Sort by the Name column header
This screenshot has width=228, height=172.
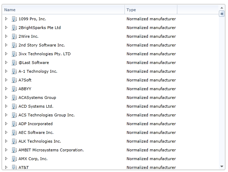click(x=64, y=10)
